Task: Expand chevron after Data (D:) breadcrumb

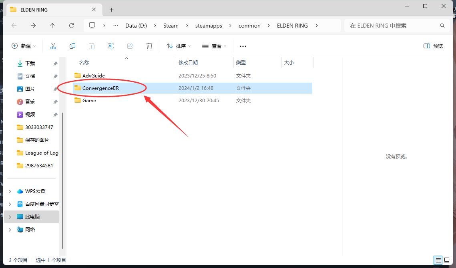Action: [155, 26]
